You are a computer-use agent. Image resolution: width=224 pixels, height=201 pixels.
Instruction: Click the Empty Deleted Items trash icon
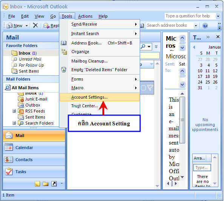pos(64,70)
